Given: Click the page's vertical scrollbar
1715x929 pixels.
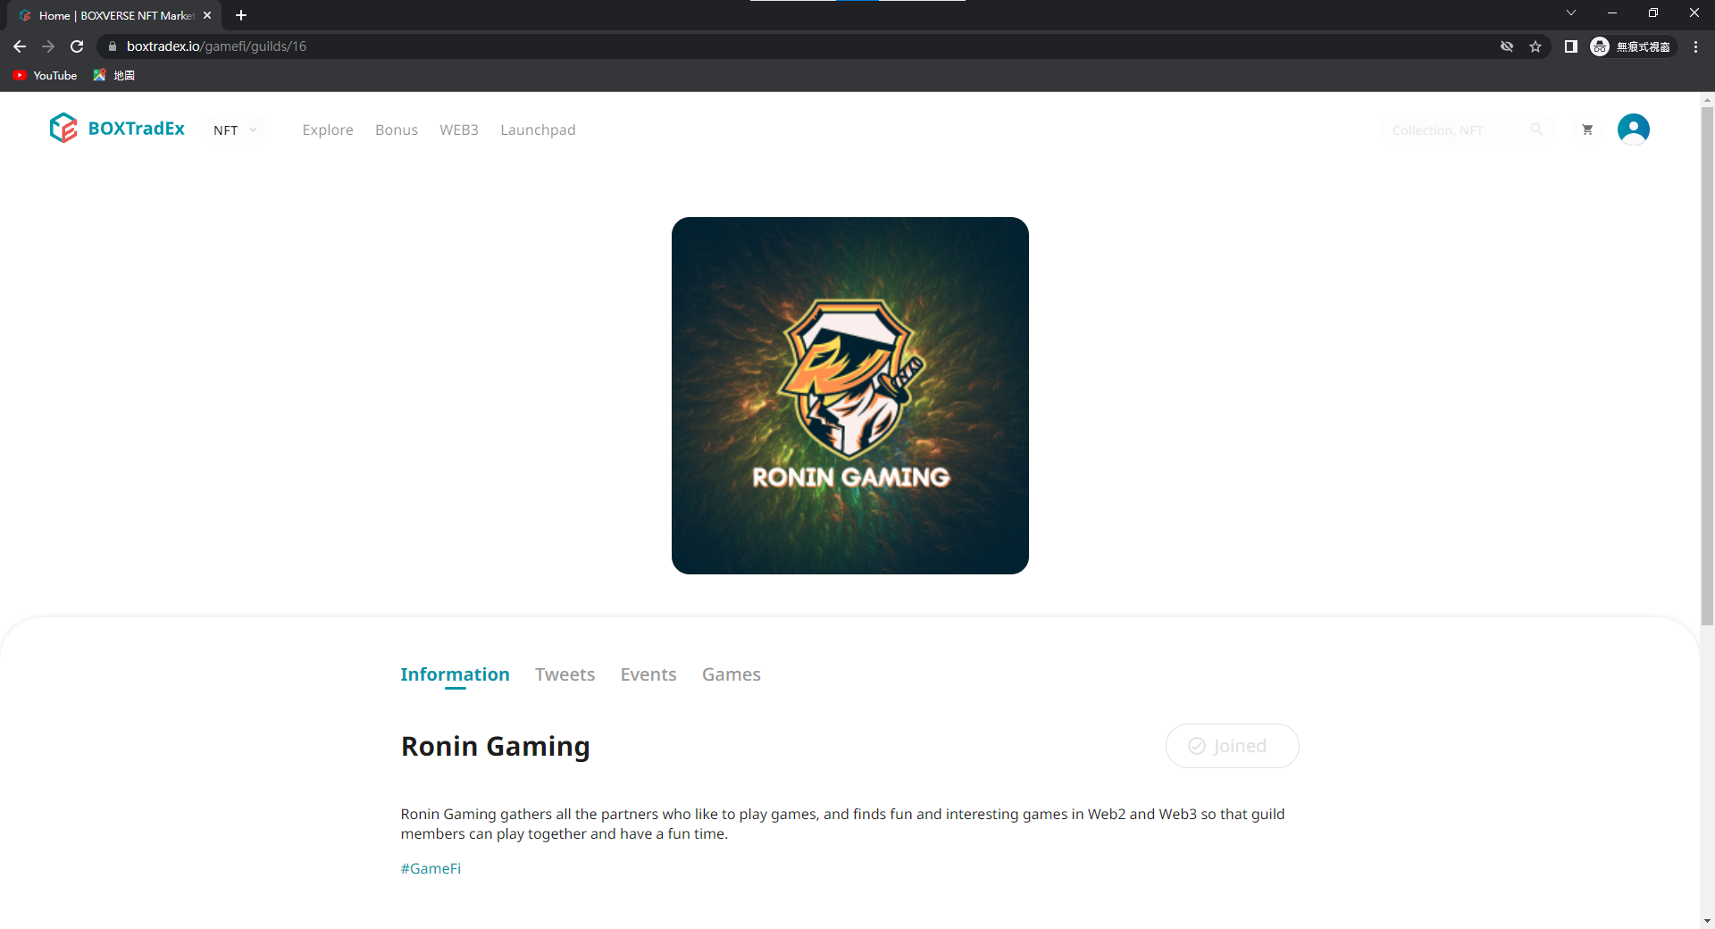Looking at the screenshot, I should (1707, 357).
